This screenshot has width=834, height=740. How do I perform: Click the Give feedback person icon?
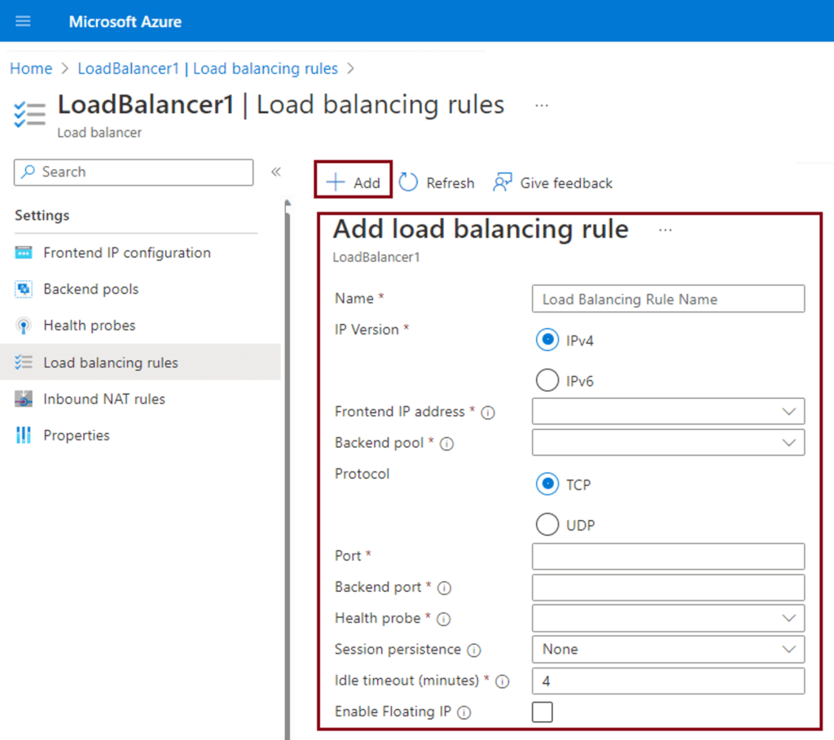[x=503, y=182]
